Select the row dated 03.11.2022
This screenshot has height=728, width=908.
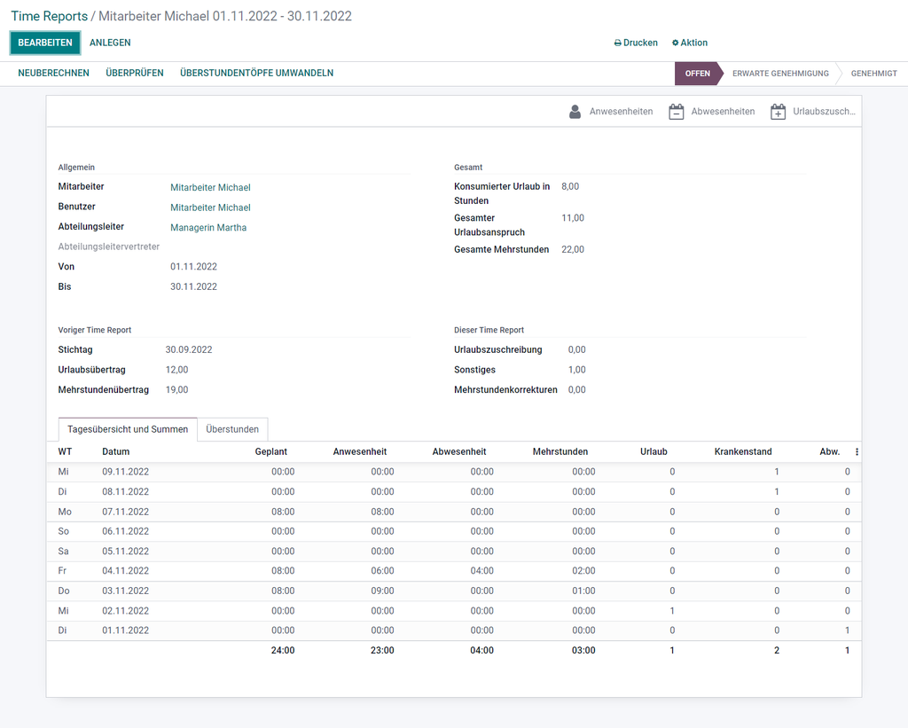454,591
